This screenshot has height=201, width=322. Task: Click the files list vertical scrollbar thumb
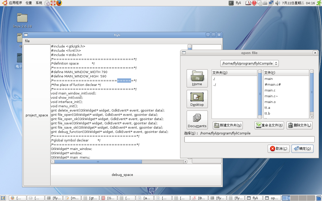312,92
